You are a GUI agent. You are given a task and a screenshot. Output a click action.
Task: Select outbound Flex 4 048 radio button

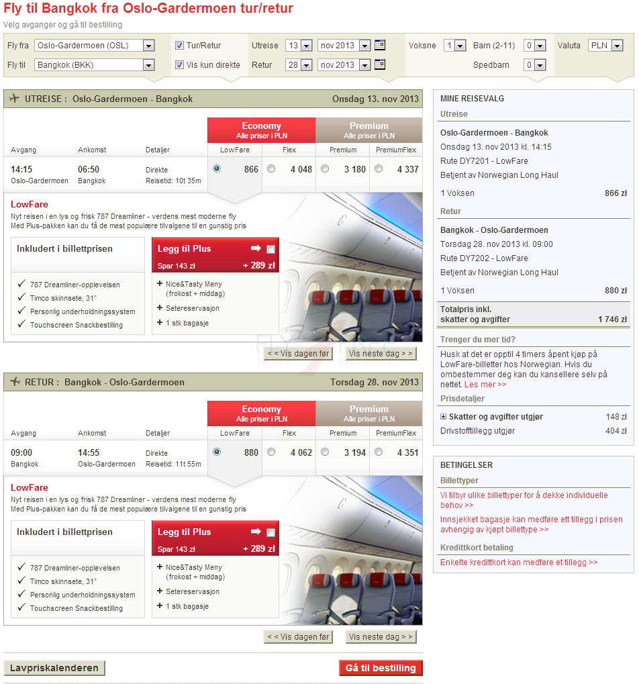pyautogui.click(x=271, y=168)
